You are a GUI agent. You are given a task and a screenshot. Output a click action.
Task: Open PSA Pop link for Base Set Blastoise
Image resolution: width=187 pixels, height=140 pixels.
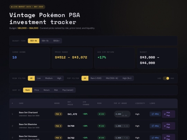168,126
